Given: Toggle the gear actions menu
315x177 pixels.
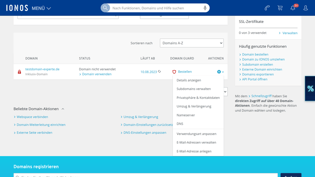Looking at the screenshot, I should (220, 72).
